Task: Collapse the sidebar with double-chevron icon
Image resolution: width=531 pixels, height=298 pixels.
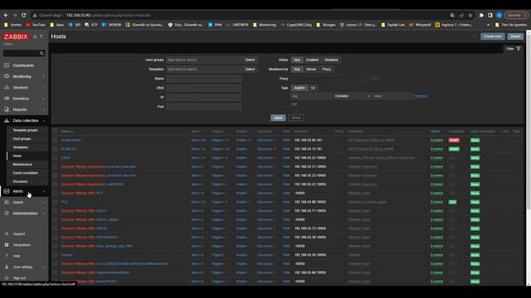Action: [x=35, y=36]
